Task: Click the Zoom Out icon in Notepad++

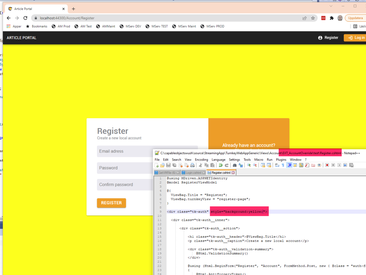Action: click(x=255, y=165)
